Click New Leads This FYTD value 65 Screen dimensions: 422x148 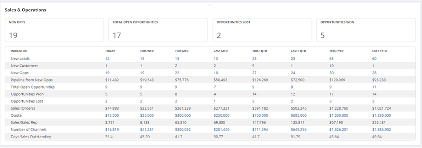pos(331,59)
